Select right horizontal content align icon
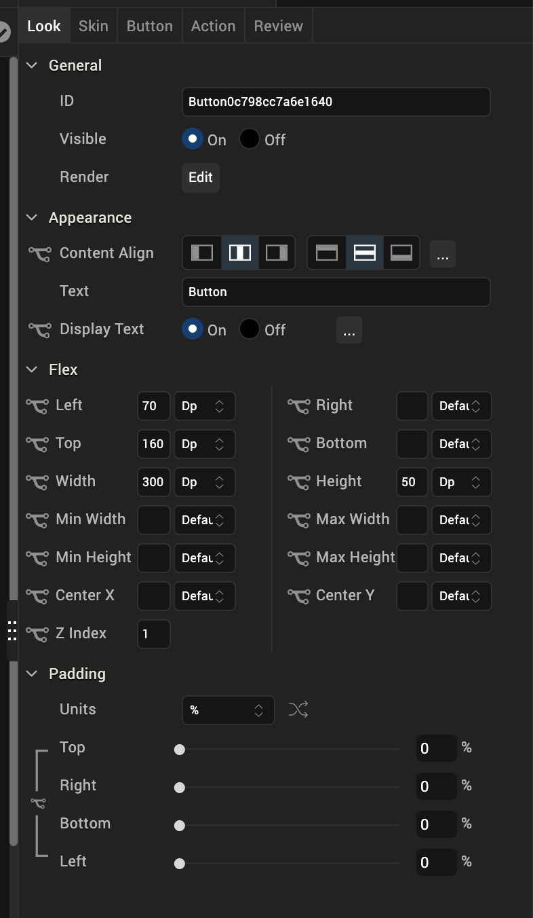 (x=277, y=253)
